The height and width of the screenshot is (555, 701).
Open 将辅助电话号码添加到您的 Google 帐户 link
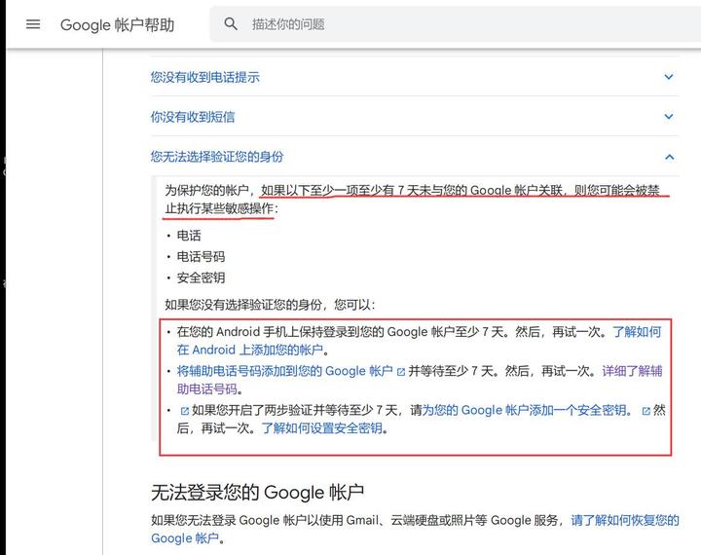tap(284, 371)
